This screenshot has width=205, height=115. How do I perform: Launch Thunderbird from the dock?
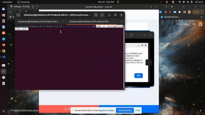[x=4, y=9]
